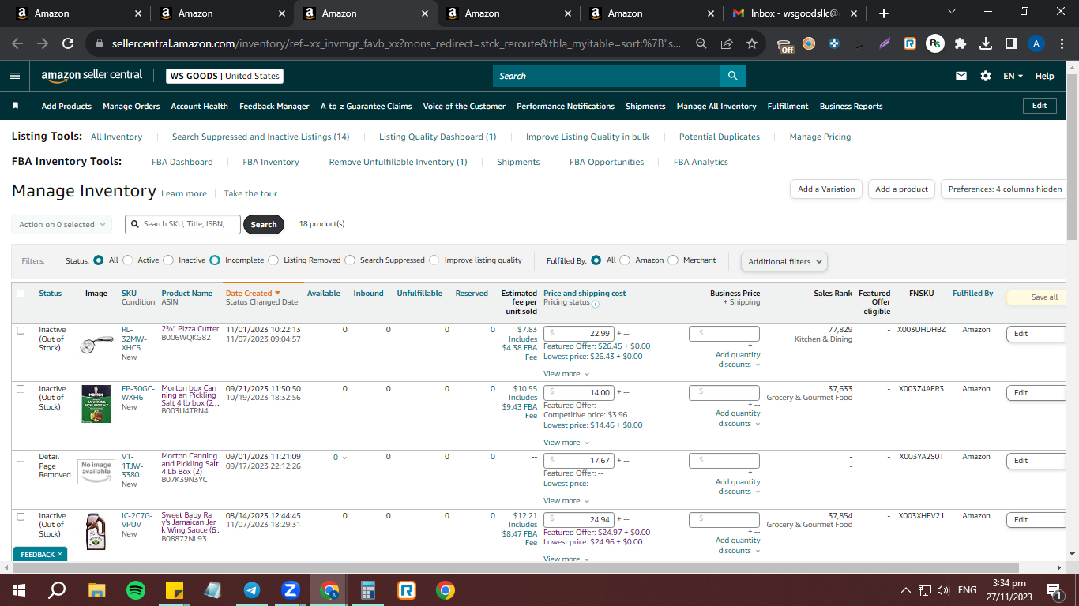Screen dimensions: 1079x606
Task: Open Search Suppressed and Inactive Listings link
Action: (x=261, y=137)
